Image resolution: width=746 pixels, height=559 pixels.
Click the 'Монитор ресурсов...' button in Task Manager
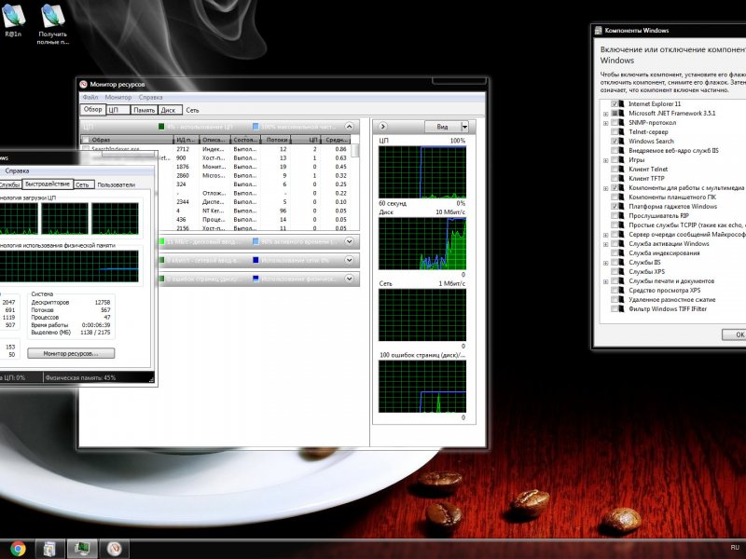pyautogui.click(x=71, y=354)
